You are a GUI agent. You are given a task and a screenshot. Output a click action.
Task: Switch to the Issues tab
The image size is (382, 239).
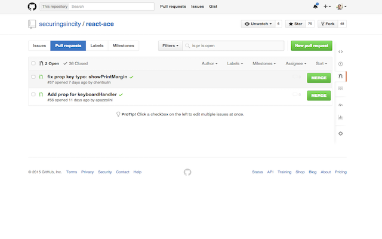[x=39, y=45]
